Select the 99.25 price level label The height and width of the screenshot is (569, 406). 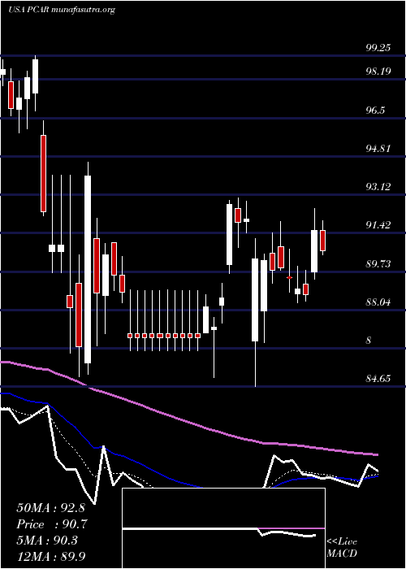tap(378, 48)
